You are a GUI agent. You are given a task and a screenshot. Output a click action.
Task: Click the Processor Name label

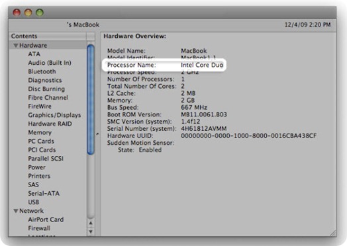click(x=132, y=65)
